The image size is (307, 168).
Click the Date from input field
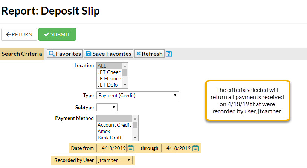click(111, 148)
